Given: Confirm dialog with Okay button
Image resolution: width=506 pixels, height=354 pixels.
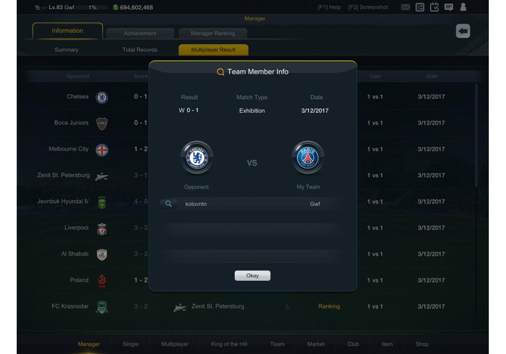Looking at the screenshot, I should pyautogui.click(x=252, y=276).
